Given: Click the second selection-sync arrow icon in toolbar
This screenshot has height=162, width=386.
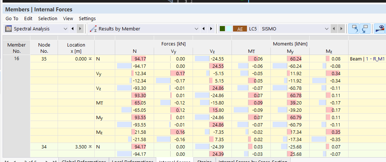Looking at the screenshot, I should point(365,29).
